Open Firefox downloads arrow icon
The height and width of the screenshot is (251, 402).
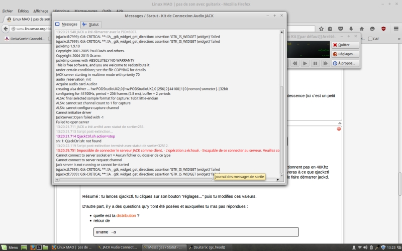(x=351, y=29)
